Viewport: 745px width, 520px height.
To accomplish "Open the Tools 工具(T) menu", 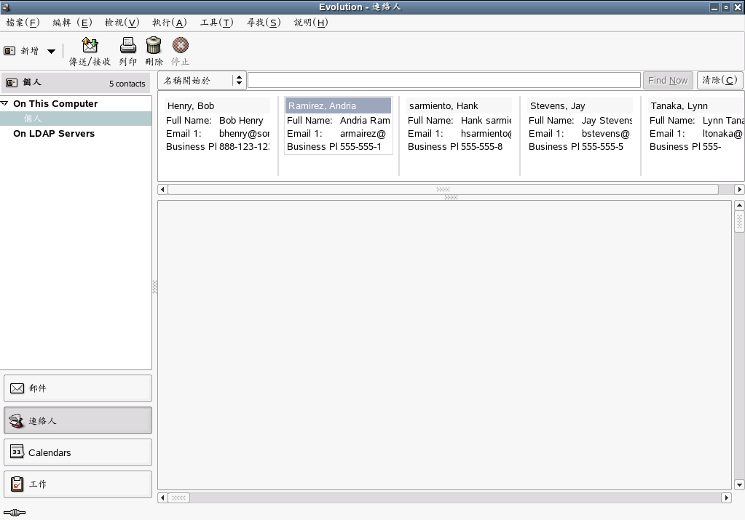I will (x=217, y=23).
